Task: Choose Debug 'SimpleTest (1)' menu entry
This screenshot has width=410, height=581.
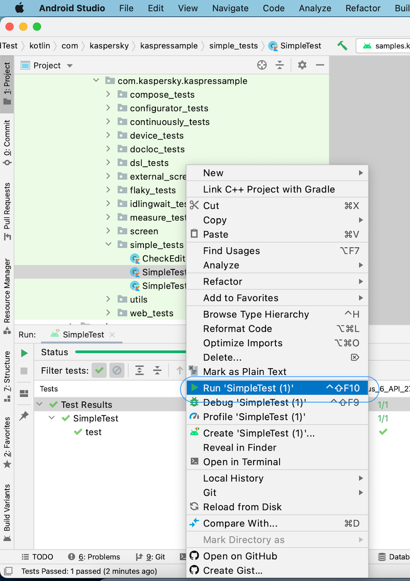Action: pyautogui.click(x=277, y=402)
